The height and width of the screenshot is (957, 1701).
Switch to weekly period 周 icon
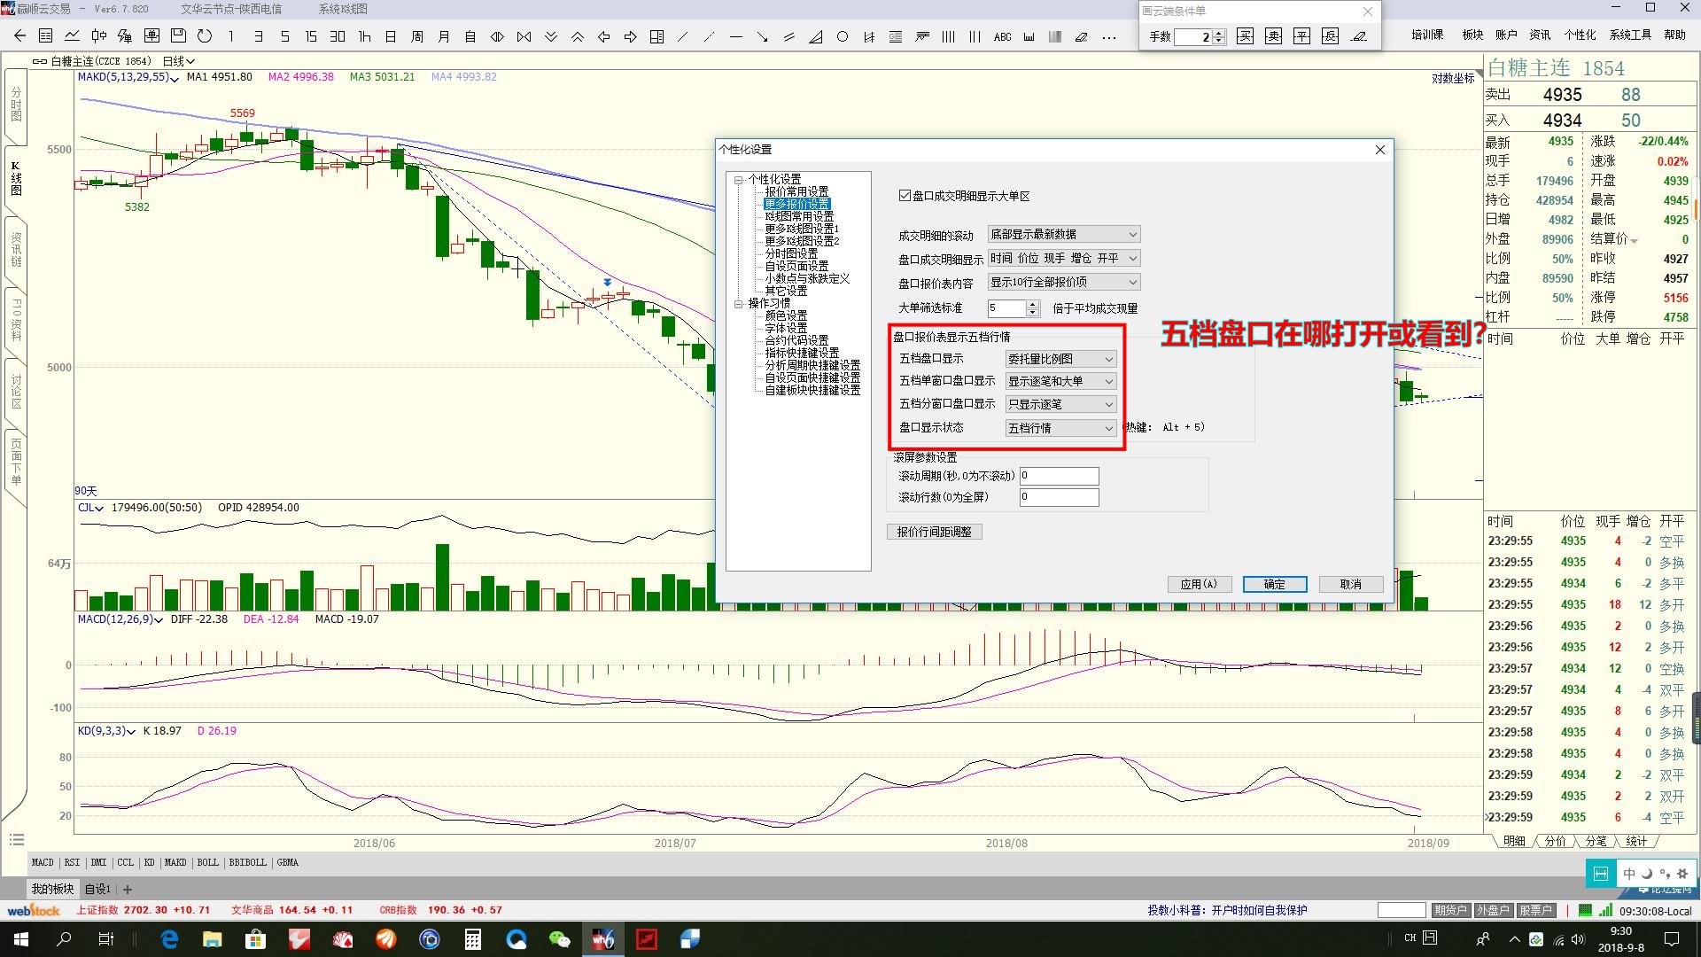coord(417,36)
